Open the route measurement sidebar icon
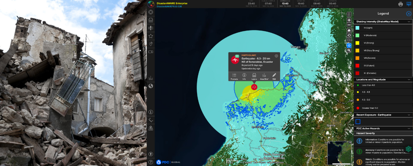Viewport: 413px width, 166px height. click(151, 120)
